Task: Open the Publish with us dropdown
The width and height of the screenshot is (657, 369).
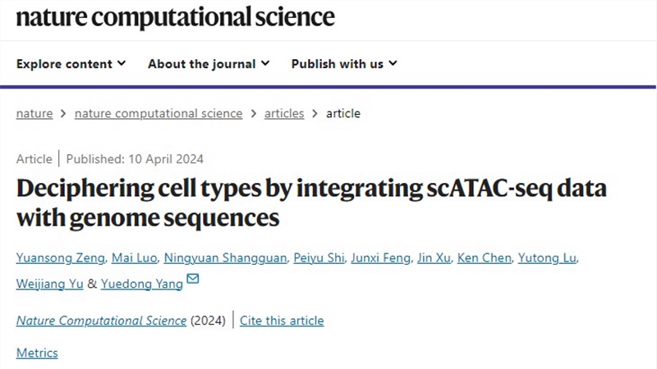Action: click(344, 64)
